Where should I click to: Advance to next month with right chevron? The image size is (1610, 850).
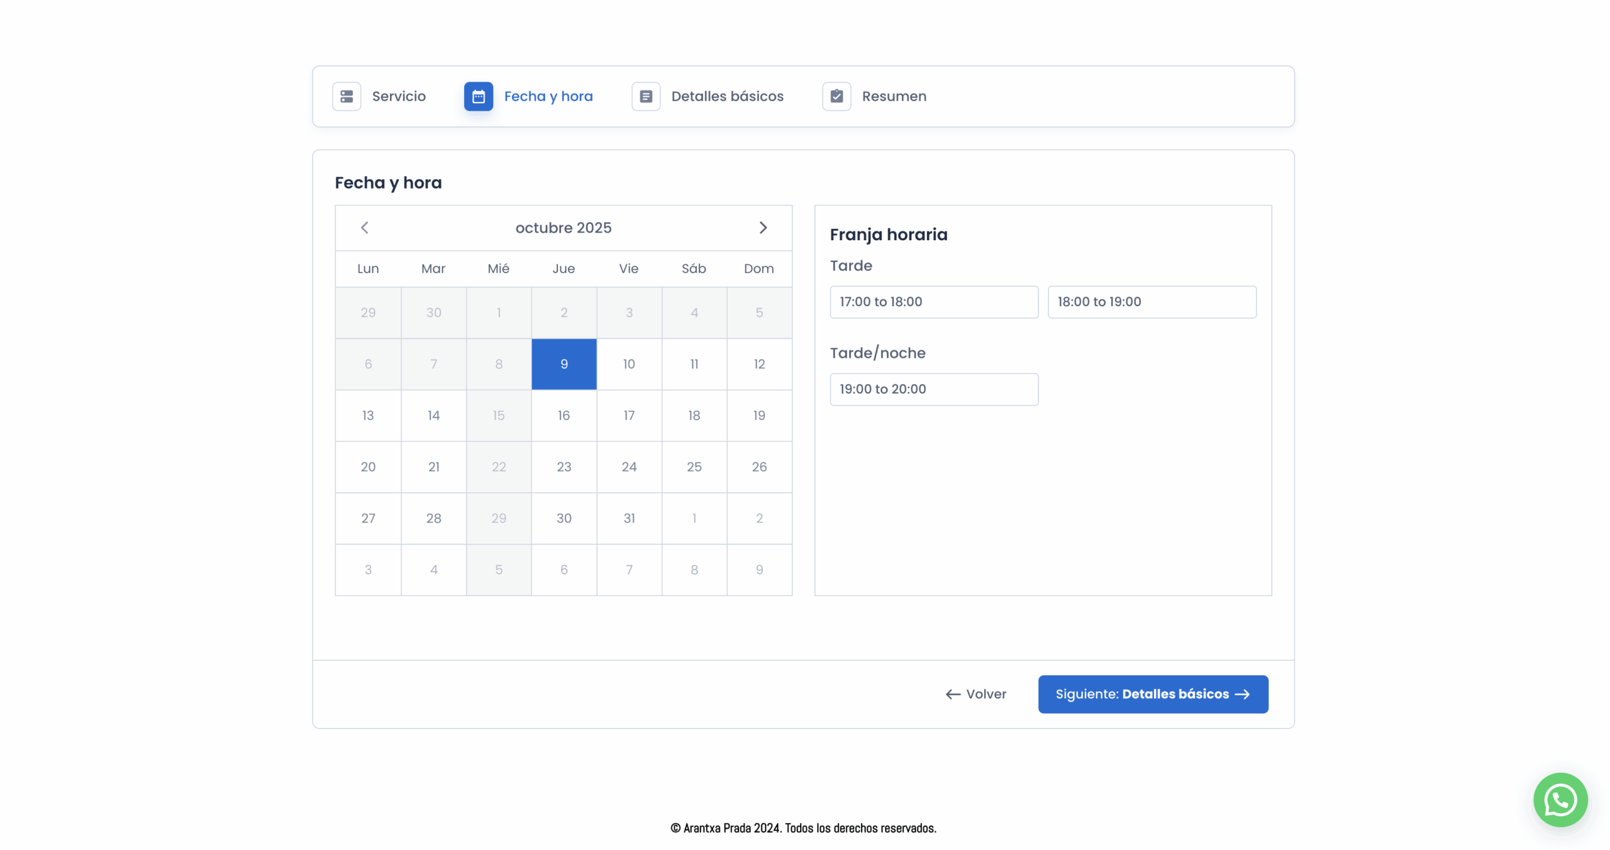tap(763, 228)
